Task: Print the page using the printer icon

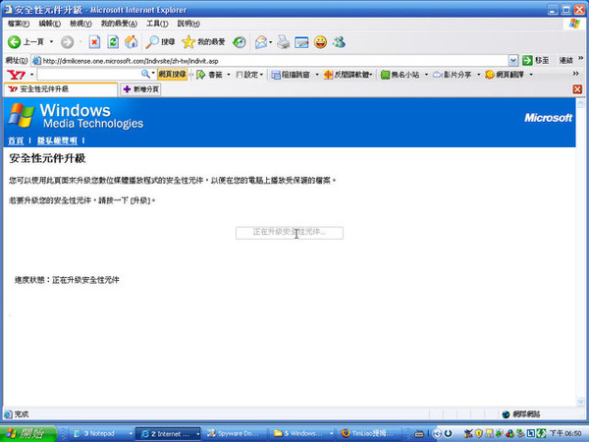Action: (284, 42)
